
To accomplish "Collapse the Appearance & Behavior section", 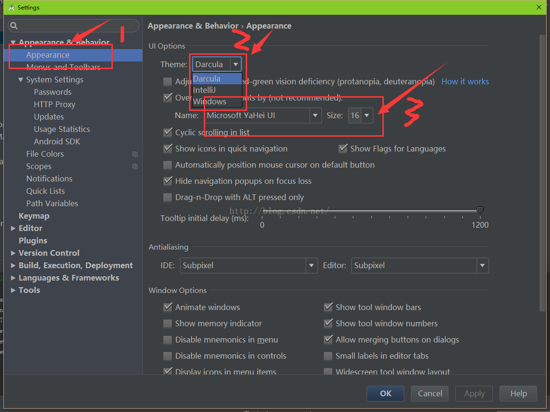I will [13, 42].
